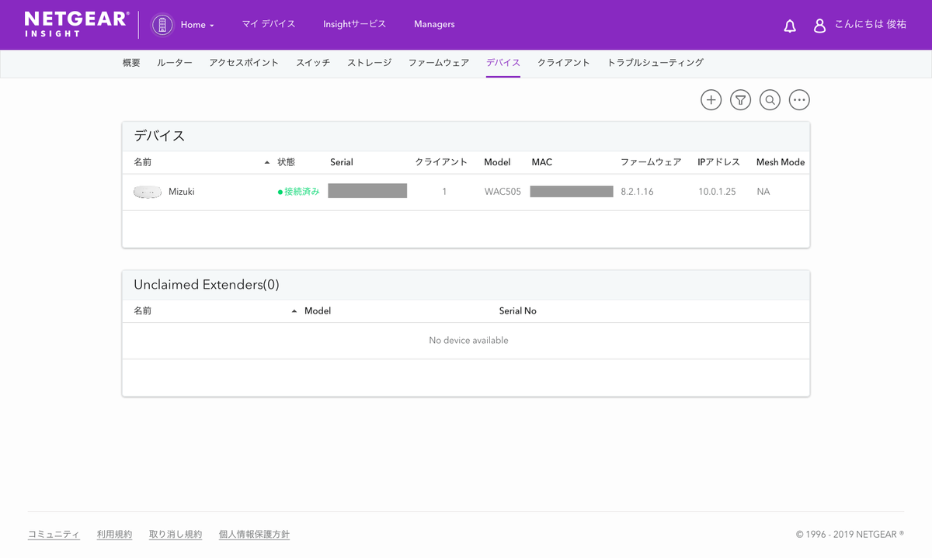
Task: Click the WAC505 model cell
Action: coord(503,192)
